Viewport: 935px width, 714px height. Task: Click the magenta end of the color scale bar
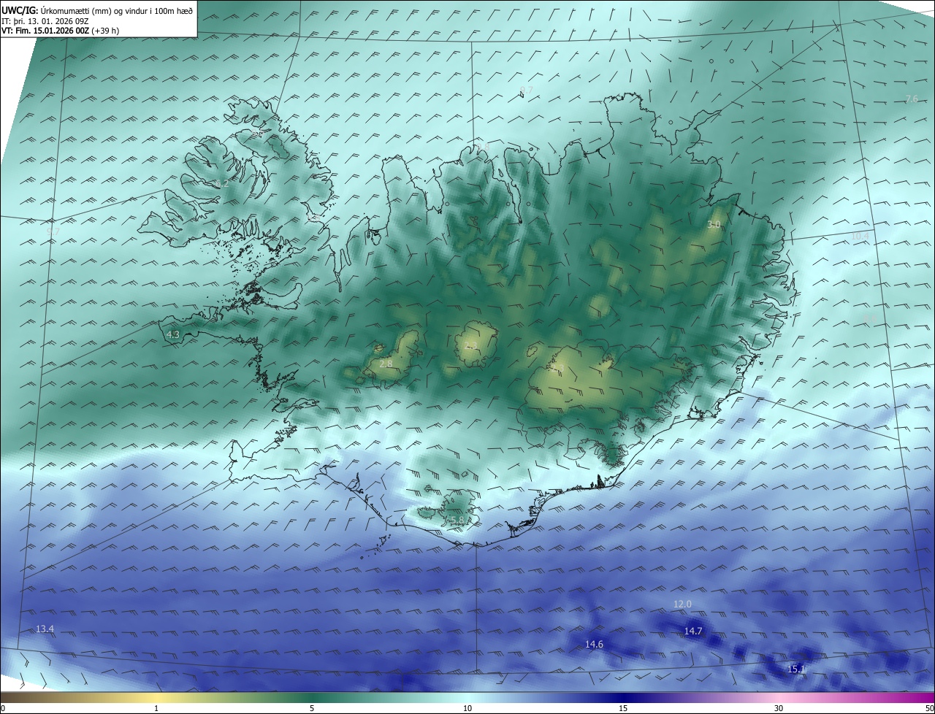click(x=928, y=697)
